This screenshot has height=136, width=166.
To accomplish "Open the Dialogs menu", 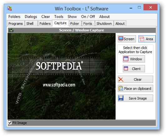I will pyautogui.click(x=31, y=17).
